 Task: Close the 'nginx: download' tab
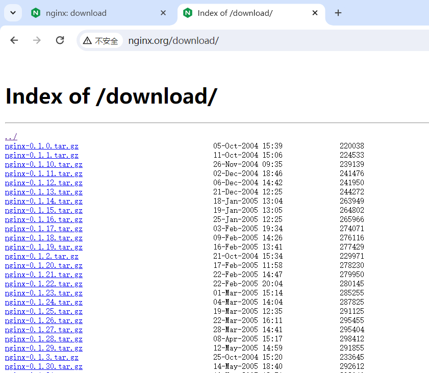[x=163, y=13]
